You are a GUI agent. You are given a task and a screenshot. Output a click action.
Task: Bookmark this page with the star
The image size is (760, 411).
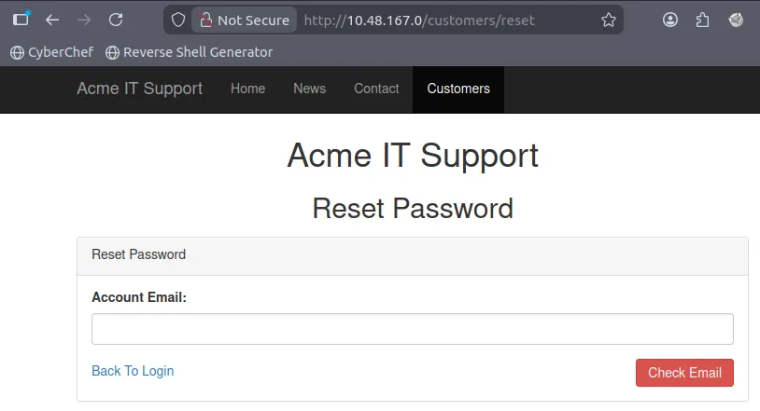(609, 20)
